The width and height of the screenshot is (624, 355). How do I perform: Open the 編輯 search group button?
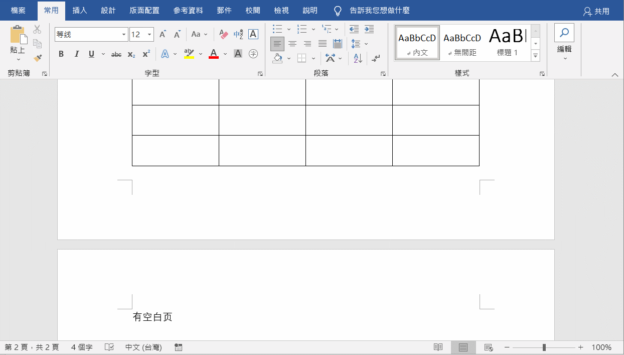pyautogui.click(x=564, y=43)
